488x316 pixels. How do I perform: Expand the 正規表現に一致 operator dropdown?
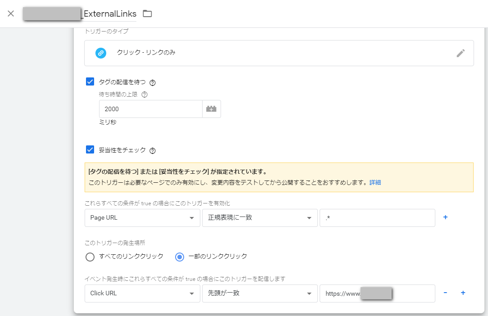pyautogui.click(x=260, y=218)
